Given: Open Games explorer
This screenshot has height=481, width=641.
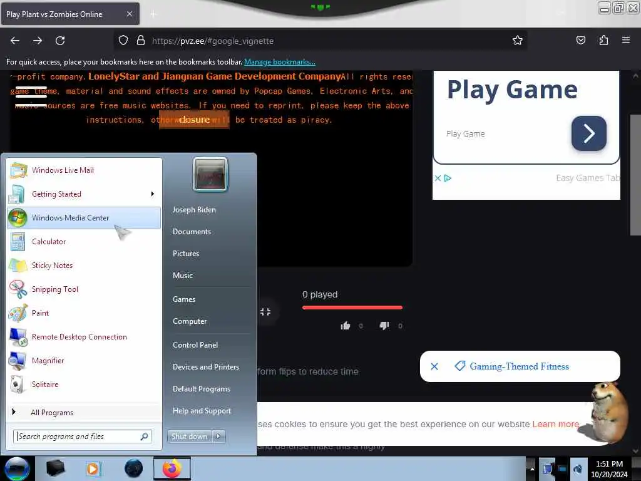Looking at the screenshot, I should click(184, 299).
